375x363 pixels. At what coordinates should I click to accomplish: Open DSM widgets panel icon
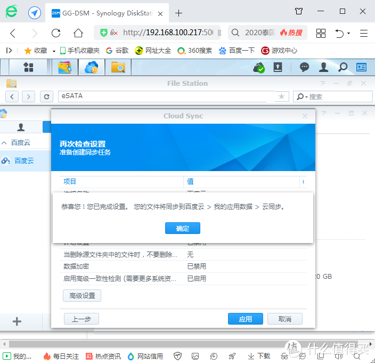coord(361,67)
